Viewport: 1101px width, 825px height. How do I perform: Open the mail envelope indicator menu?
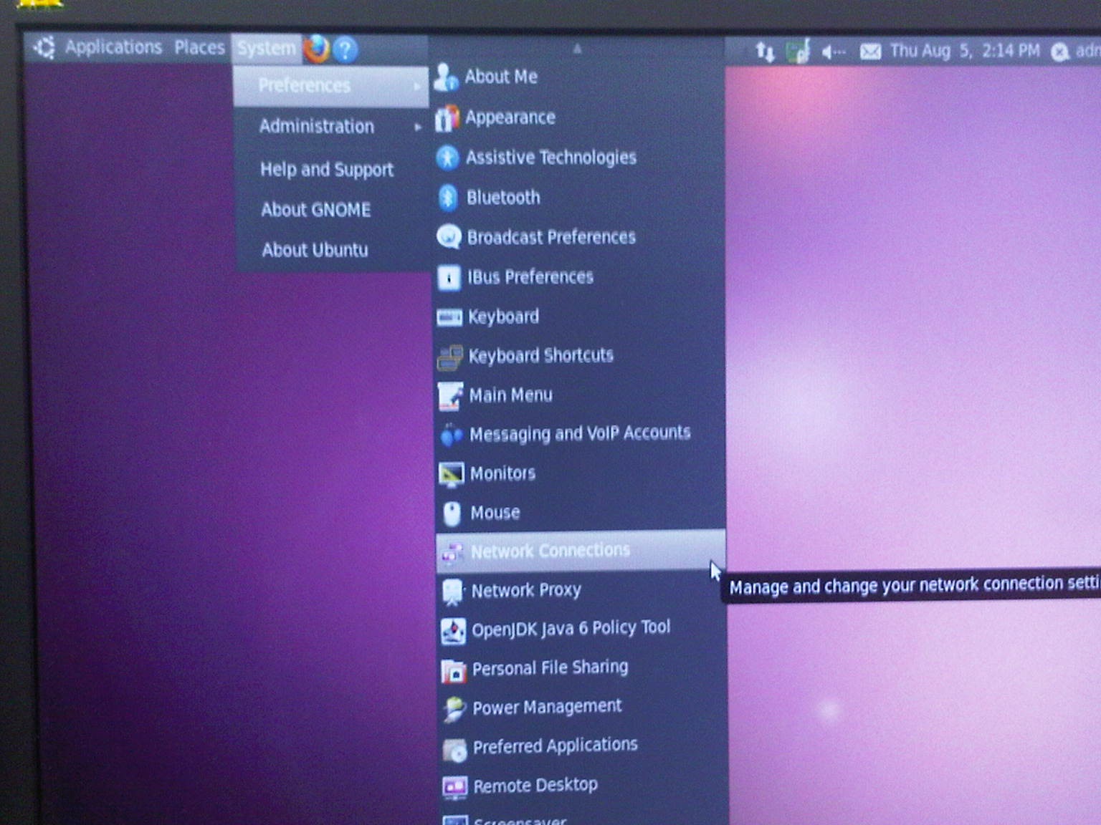click(870, 52)
